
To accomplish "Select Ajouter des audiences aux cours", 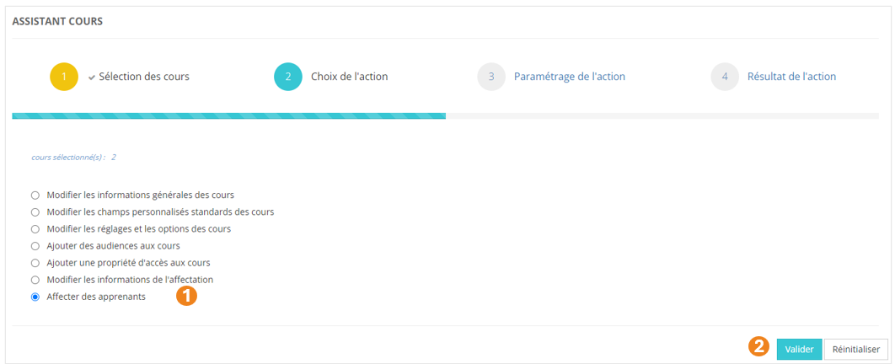I will pos(35,246).
